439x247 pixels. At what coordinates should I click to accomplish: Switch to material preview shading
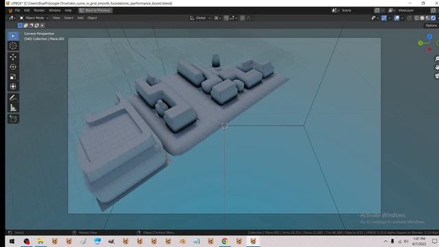[x=427, y=18]
